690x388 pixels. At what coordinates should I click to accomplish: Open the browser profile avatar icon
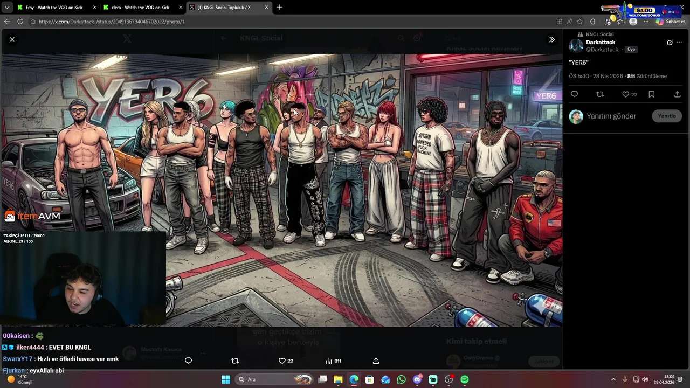pos(633,22)
